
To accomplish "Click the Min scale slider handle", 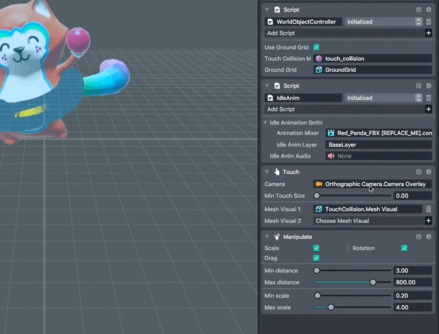I will click(317, 296).
